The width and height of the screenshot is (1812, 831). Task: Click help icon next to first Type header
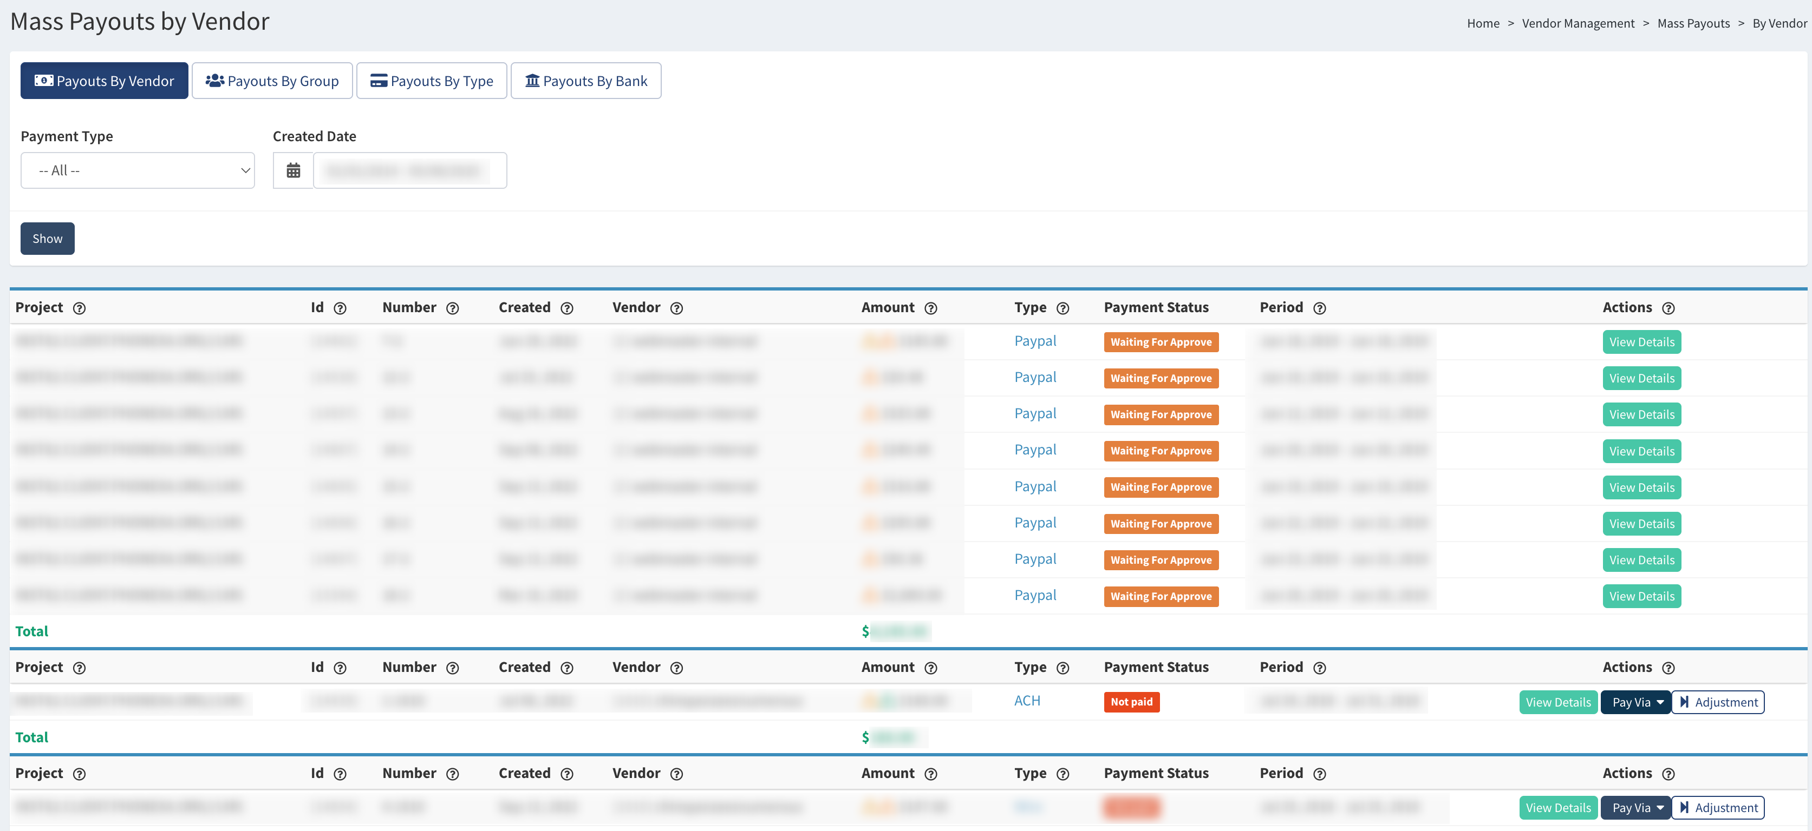pos(1063,308)
